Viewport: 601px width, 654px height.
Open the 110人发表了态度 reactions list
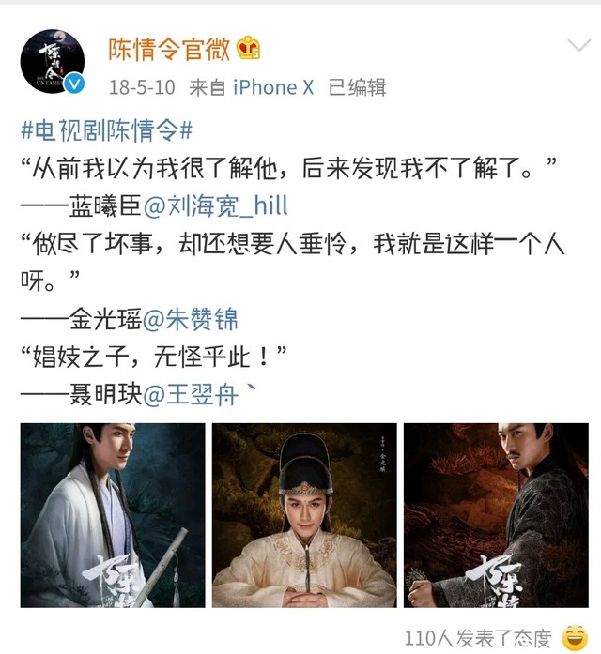click(x=478, y=638)
